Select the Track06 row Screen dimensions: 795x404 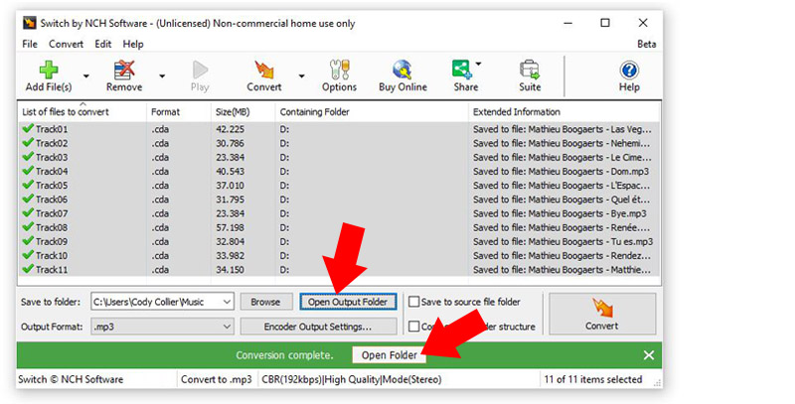coord(339,200)
